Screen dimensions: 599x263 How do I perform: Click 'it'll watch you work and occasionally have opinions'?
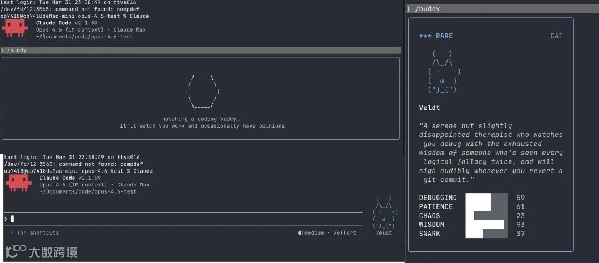pyautogui.click(x=202, y=126)
